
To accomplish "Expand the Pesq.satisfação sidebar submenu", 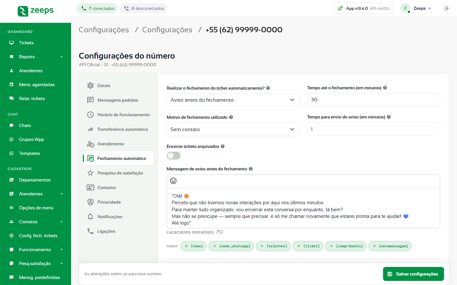I will pyautogui.click(x=62, y=263).
